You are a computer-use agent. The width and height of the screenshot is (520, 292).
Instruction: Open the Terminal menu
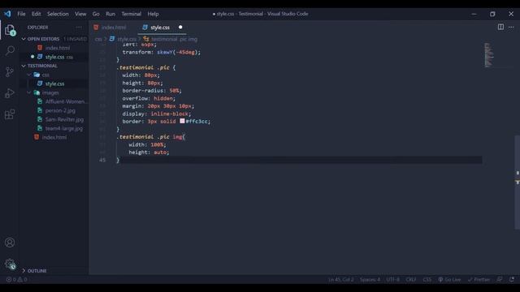click(132, 14)
